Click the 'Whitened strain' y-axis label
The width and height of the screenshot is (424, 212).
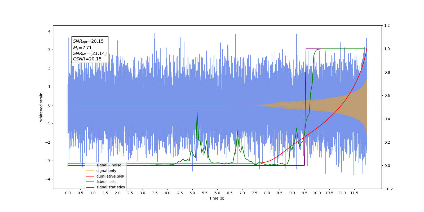(41, 107)
